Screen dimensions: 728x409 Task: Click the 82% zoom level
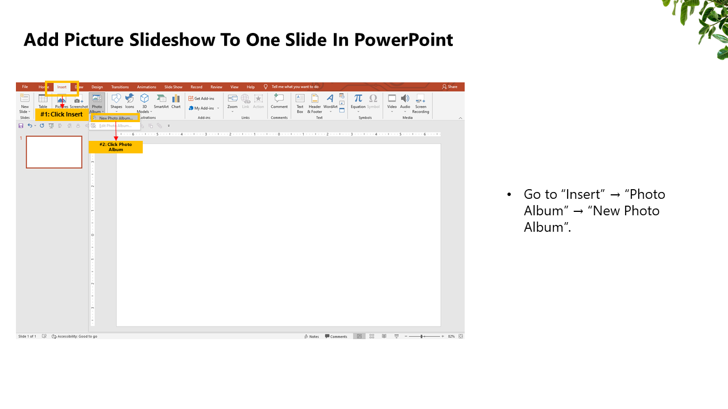pyautogui.click(x=451, y=336)
